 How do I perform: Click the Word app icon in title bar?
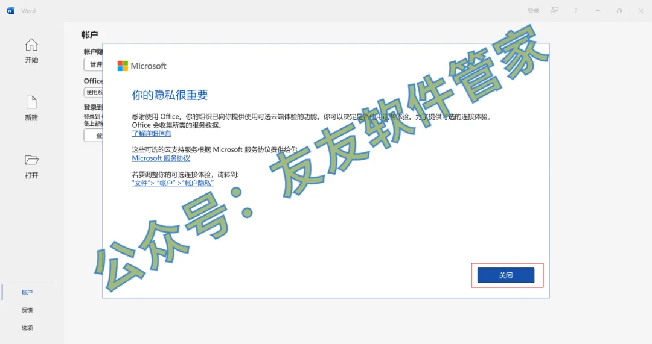[11, 11]
